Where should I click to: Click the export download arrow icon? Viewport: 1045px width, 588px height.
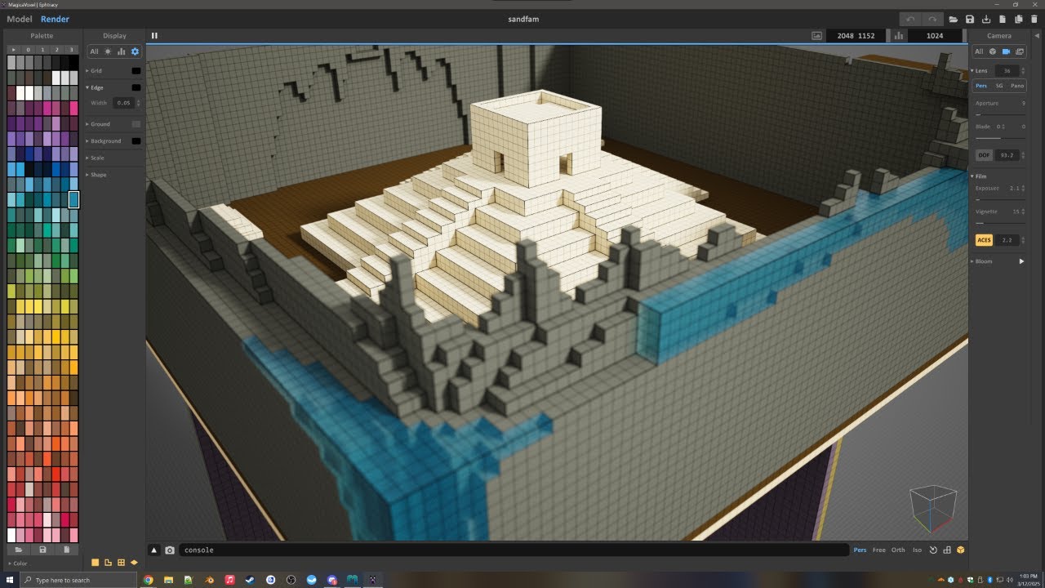986,19
